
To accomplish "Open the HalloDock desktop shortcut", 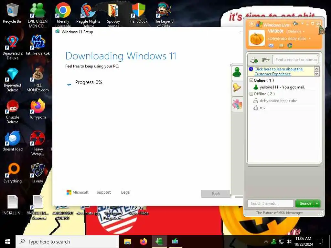I will point(138,13).
